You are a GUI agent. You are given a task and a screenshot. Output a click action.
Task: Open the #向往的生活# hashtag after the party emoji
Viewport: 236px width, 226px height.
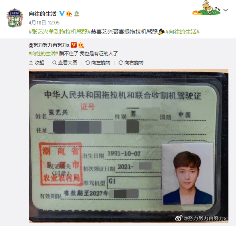182,32
